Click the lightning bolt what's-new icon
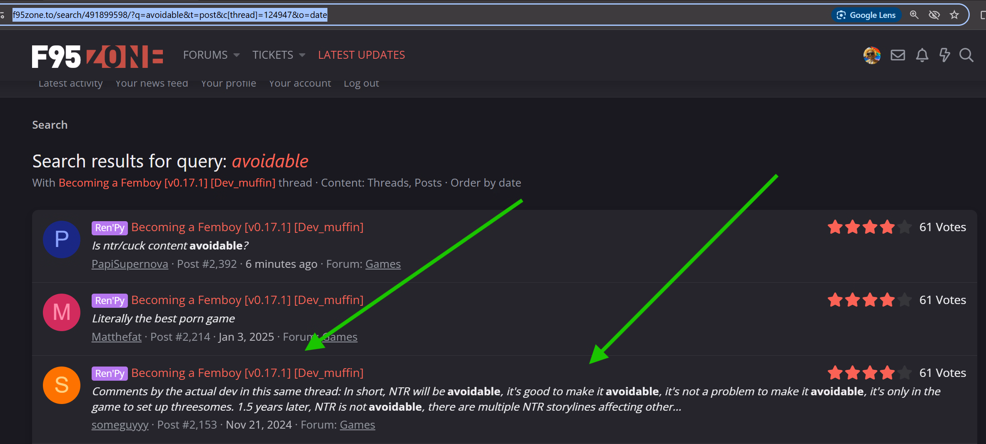986x444 pixels. 944,55
